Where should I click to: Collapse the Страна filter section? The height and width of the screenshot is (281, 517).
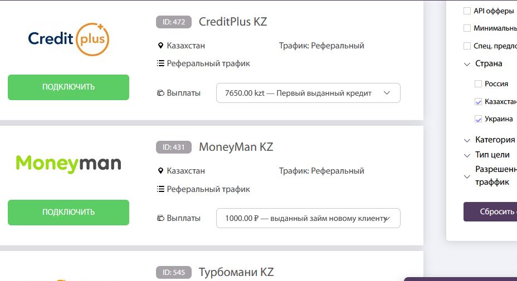tap(467, 64)
